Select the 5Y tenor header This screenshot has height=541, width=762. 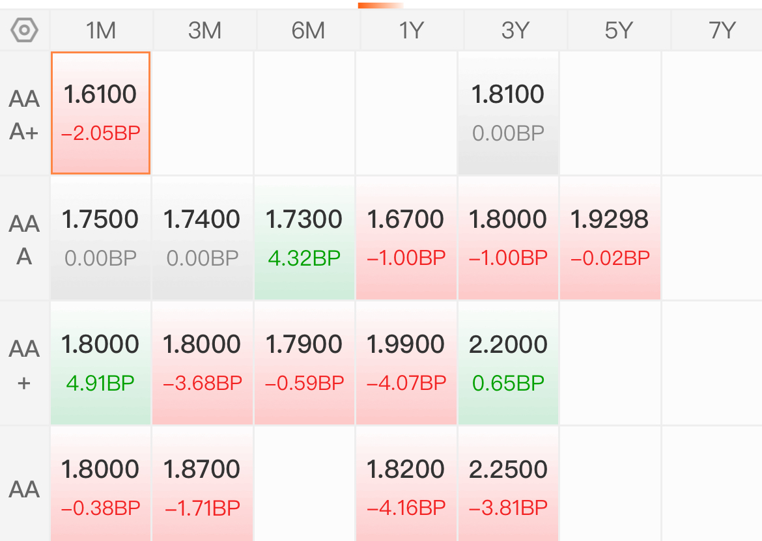coord(619,30)
